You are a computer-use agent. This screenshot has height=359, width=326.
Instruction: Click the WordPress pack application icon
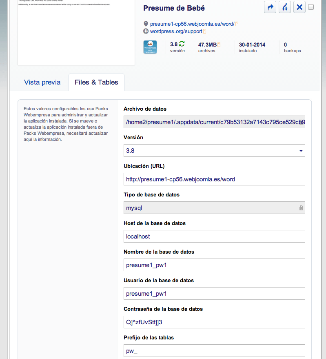click(x=150, y=47)
